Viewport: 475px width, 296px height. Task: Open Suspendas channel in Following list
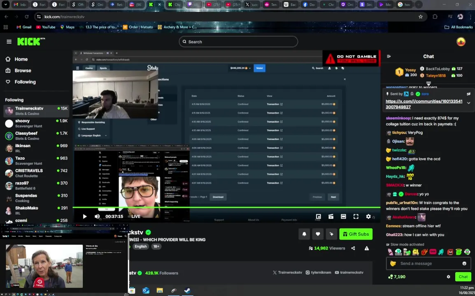pyautogui.click(x=36, y=198)
